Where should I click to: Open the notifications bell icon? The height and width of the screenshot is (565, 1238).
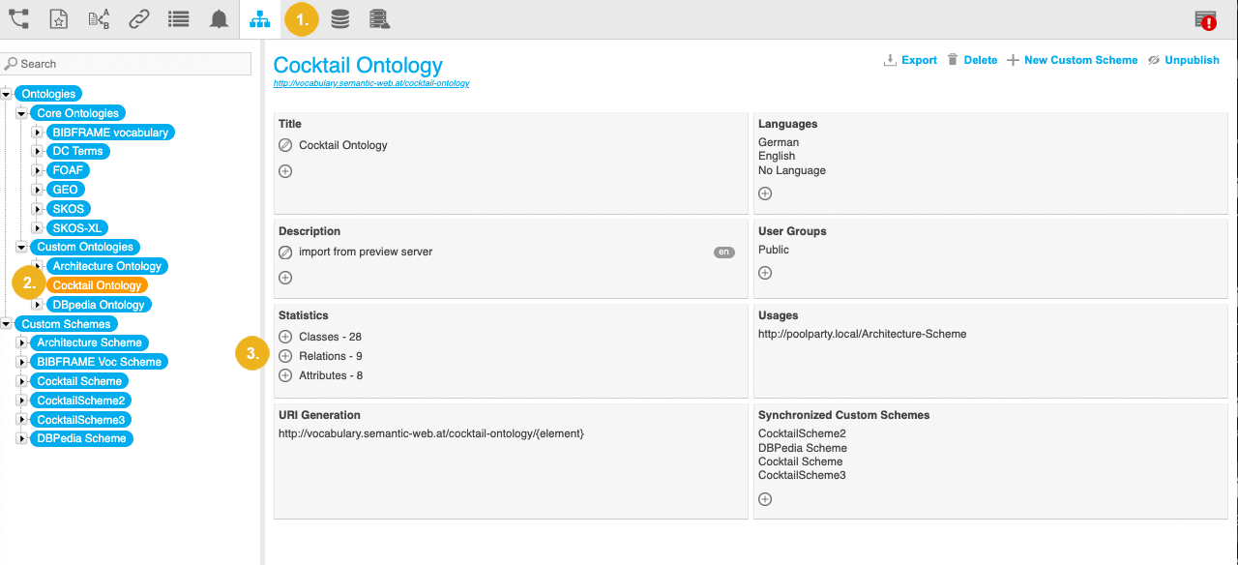pos(218,18)
